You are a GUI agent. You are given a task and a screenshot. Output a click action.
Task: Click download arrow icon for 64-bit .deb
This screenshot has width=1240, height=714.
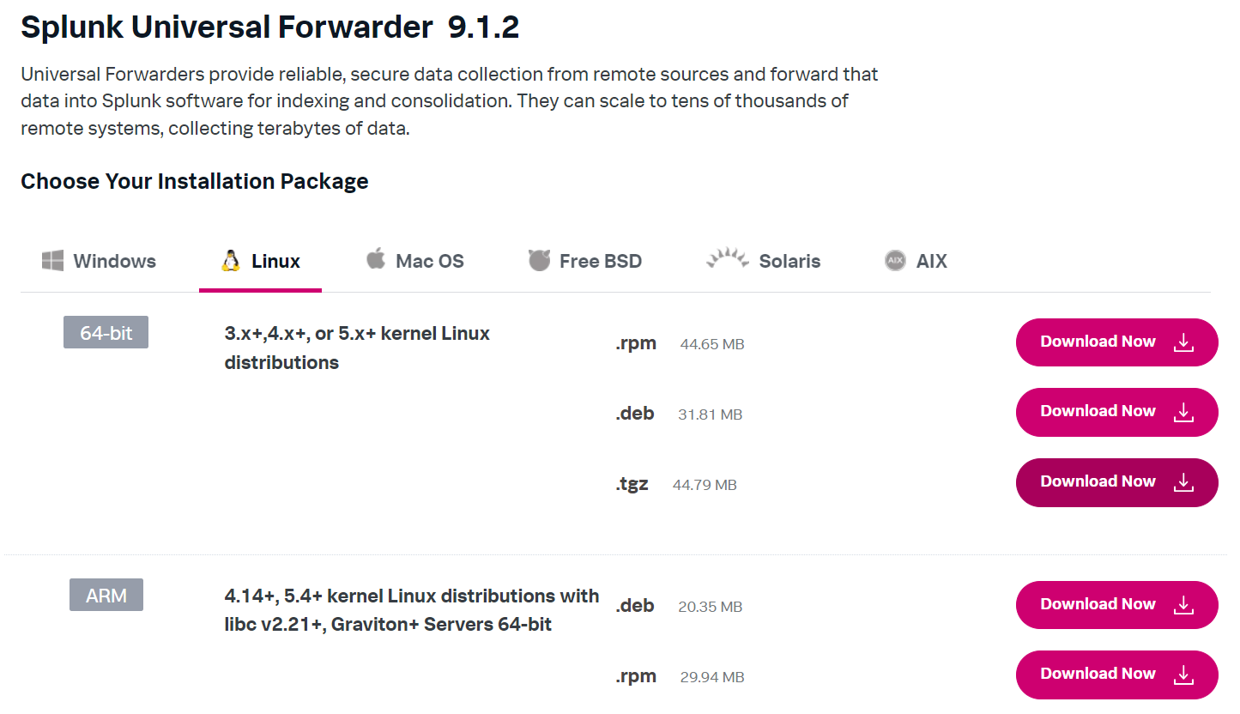1184,412
